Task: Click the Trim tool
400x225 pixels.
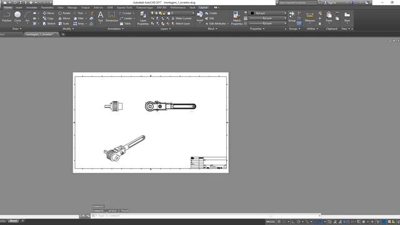Action: coord(78,13)
